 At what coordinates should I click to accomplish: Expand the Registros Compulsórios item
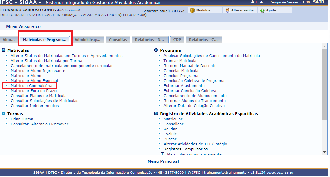185,149
